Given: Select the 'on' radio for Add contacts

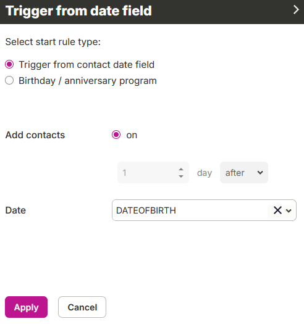Looking at the screenshot, I should (116, 135).
